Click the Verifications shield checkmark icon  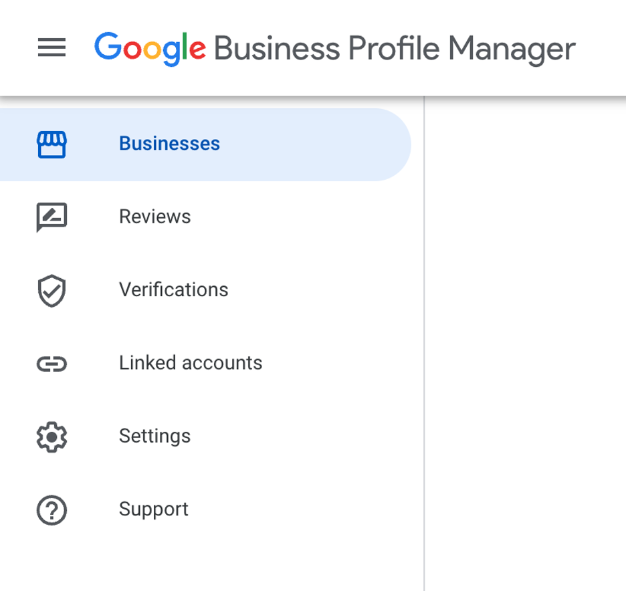coord(51,290)
